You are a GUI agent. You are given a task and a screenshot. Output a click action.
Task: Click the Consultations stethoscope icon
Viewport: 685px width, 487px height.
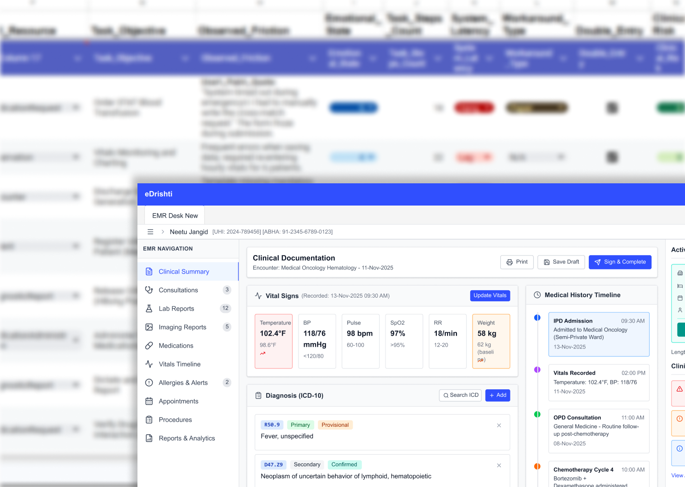(148, 290)
